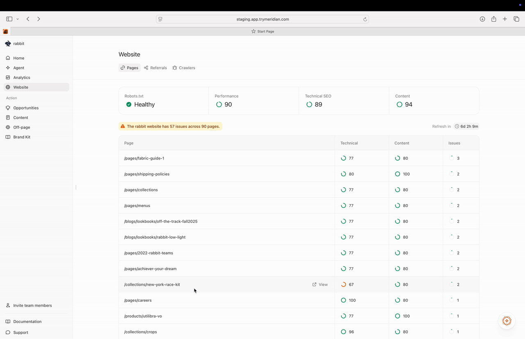Screen dimensions: 525x339
Task: Click the Opportunities icon under Action
Action: point(8,108)
